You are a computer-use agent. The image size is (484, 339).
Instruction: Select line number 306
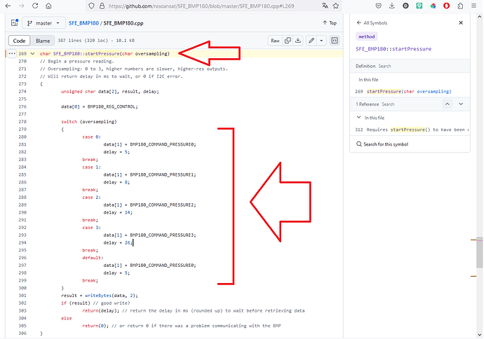[22, 333]
